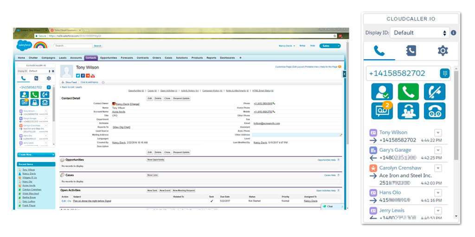Viewport: 475px width, 237px height.
Task: Click the YouTube icon under Tony Wilson's name
Action: tap(93, 75)
